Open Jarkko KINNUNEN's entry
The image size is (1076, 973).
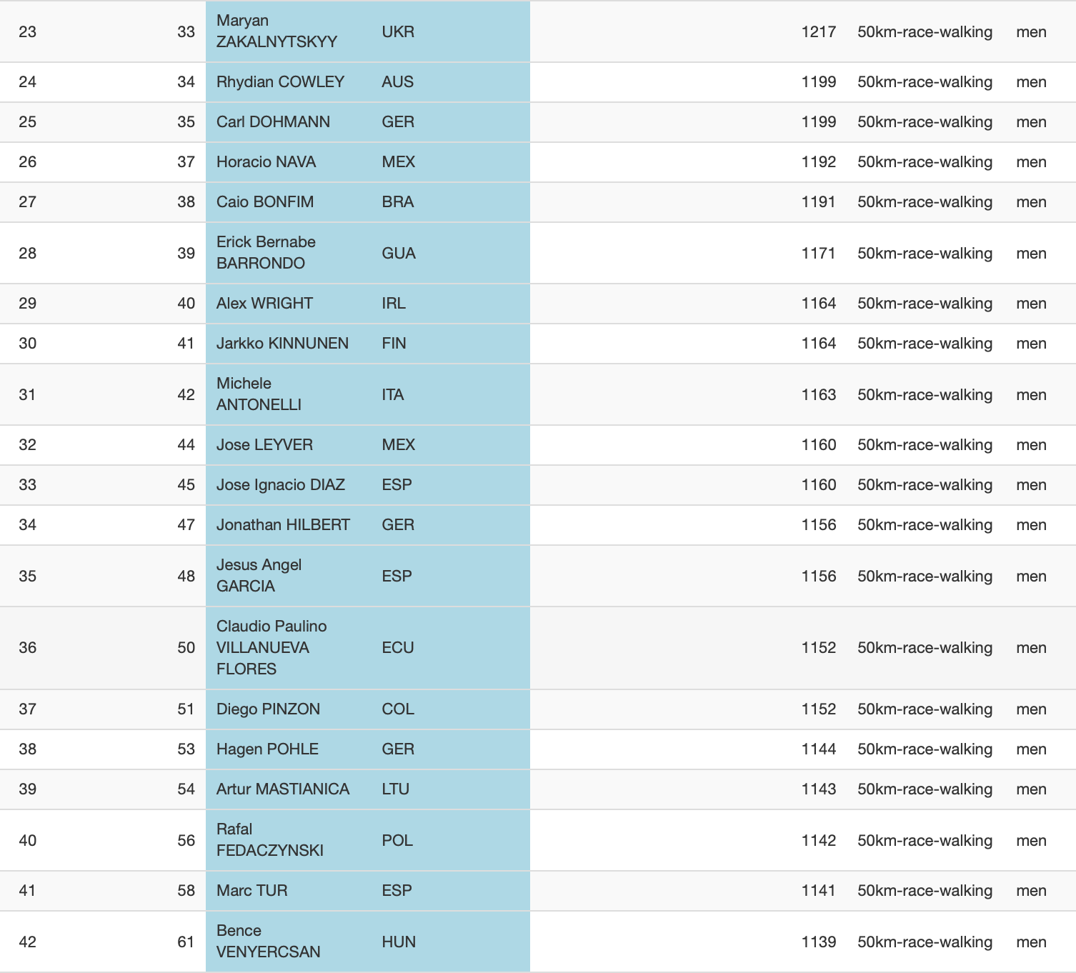pyautogui.click(x=282, y=344)
